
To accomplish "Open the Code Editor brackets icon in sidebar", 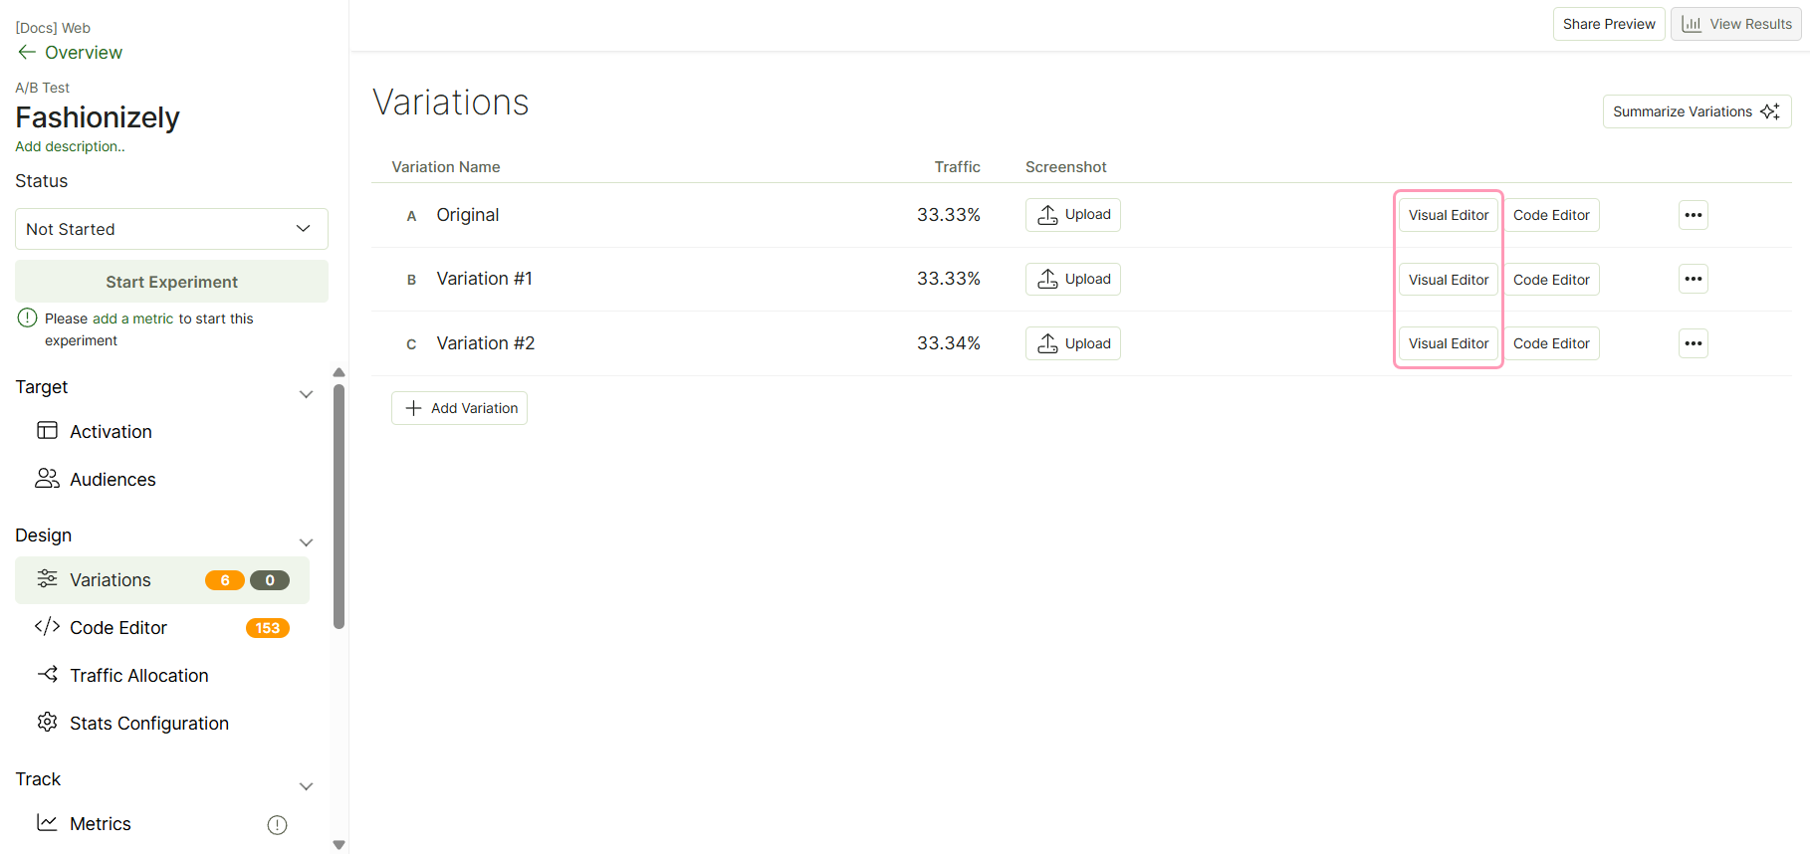I will pos(47,626).
